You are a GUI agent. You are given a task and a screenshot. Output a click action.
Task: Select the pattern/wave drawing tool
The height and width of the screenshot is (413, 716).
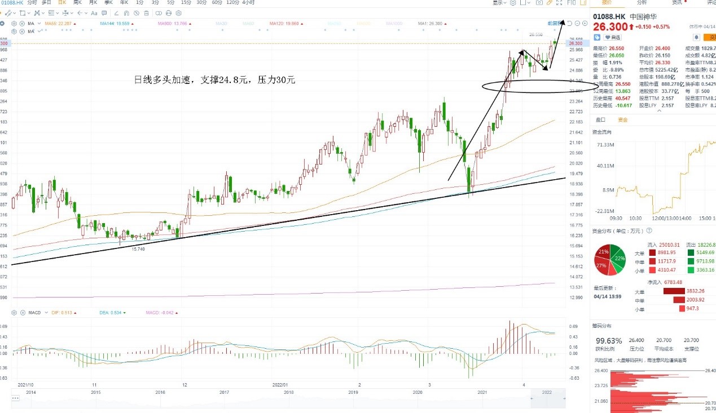pyautogui.click(x=37, y=13)
